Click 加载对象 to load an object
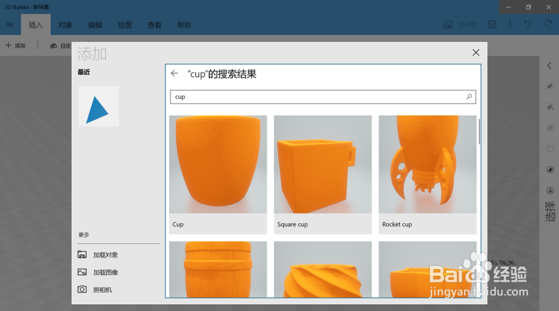This screenshot has height=311, width=559. (x=98, y=255)
